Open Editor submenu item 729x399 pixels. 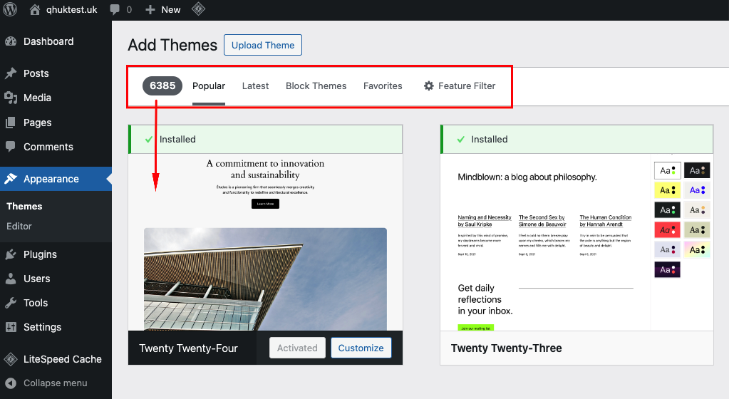pyautogui.click(x=19, y=226)
